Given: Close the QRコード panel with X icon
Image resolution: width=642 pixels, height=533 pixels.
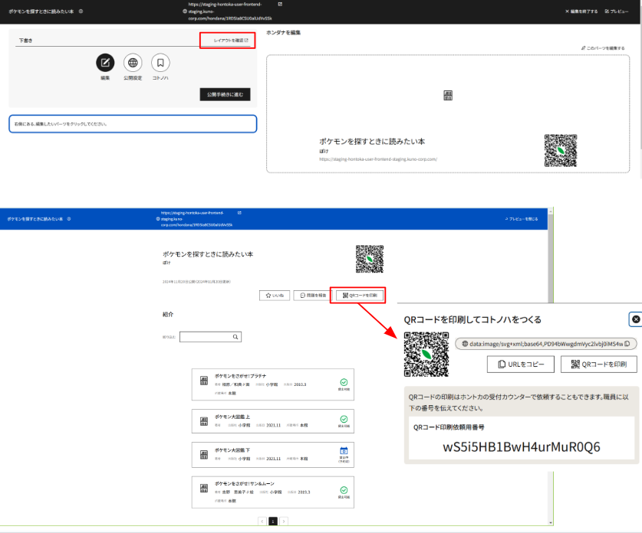Looking at the screenshot, I should 636,319.
